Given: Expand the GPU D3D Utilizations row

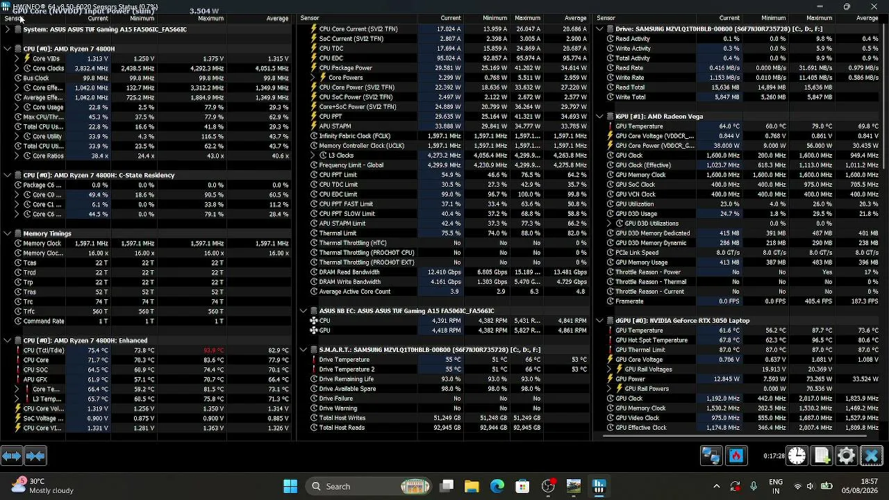Looking at the screenshot, I should coord(610,224).
